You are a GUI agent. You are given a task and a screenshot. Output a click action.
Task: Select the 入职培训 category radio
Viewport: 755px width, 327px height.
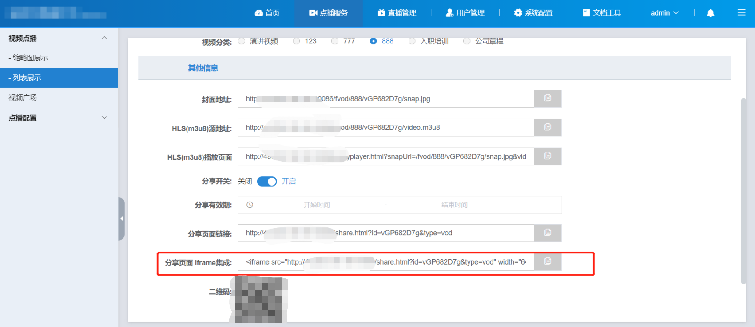tap(412, 41)
